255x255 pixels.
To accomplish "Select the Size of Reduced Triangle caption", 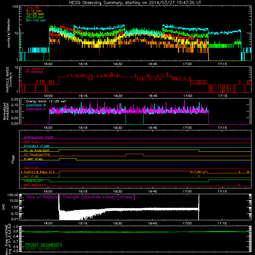I will click(x=81, y=197).
